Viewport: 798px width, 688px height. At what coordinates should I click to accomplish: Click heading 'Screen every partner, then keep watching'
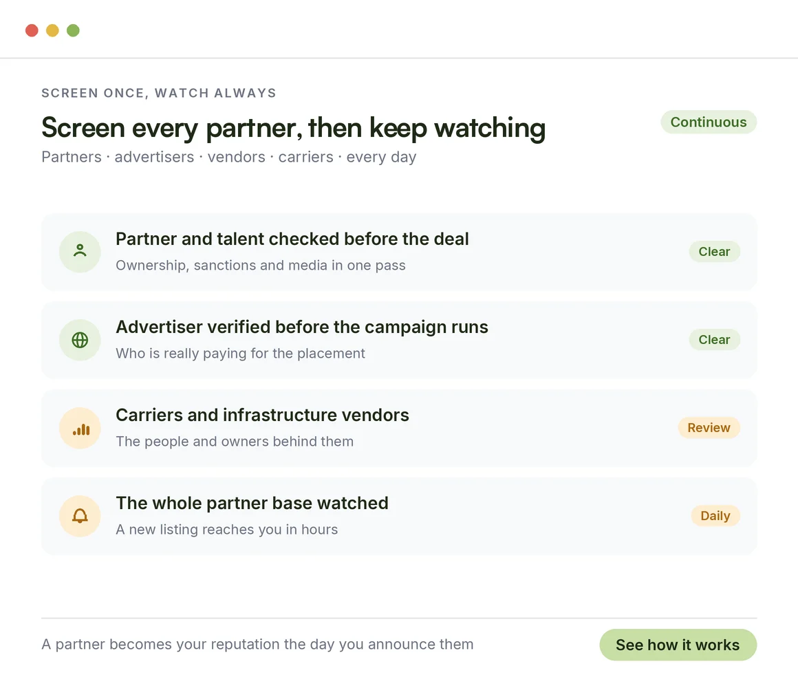click(293, 128)
